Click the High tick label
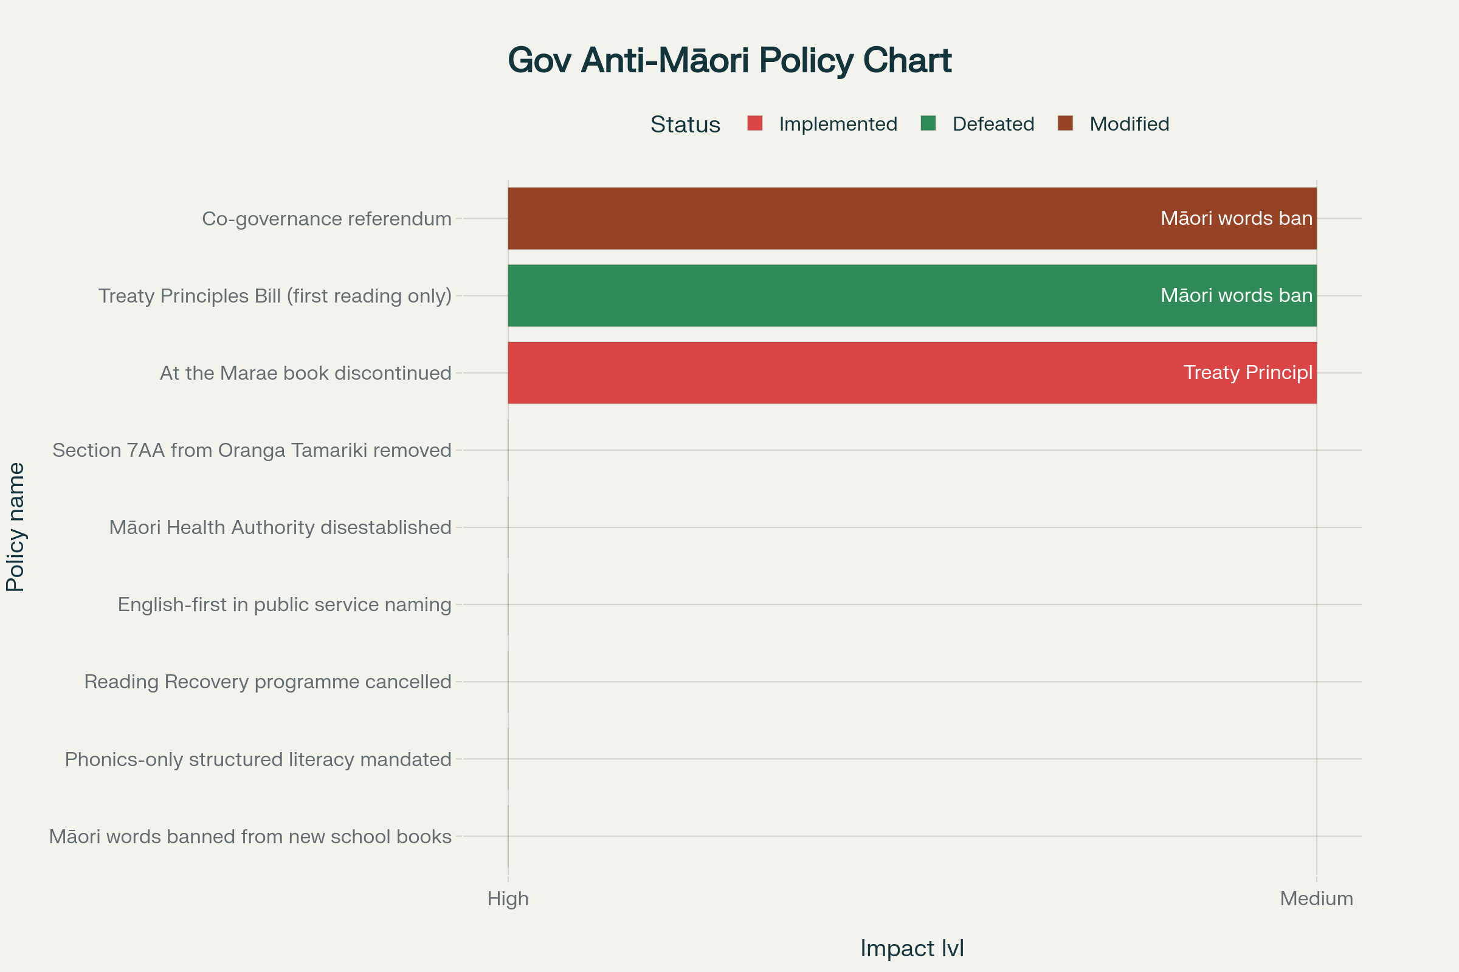Screen dimensions: 1459x972 click(x=508, y=898)
